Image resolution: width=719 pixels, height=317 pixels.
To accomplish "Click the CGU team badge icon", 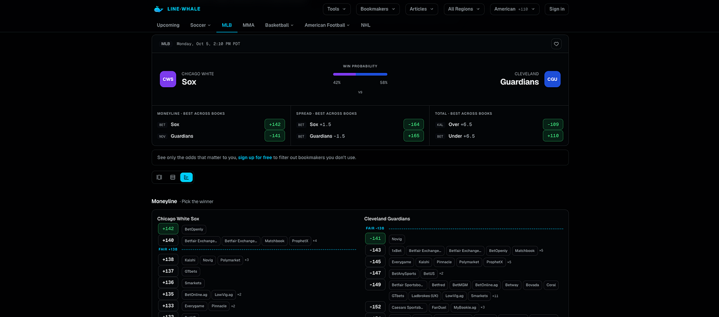I will click(x=552, y=79).
